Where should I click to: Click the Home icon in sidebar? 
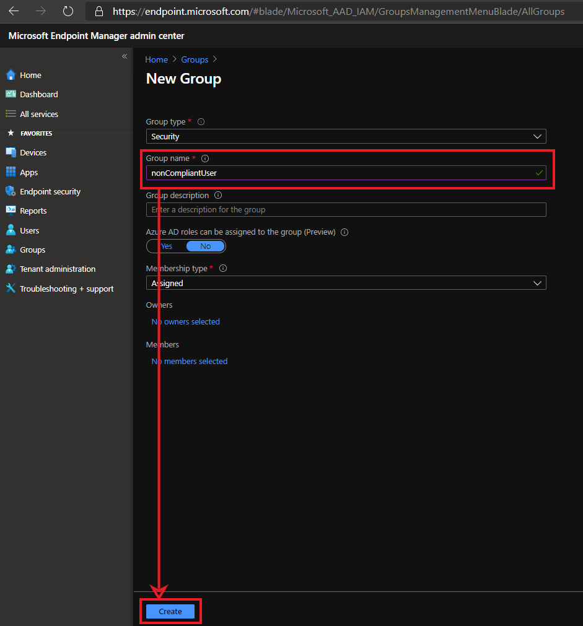[x=11, y=75]
